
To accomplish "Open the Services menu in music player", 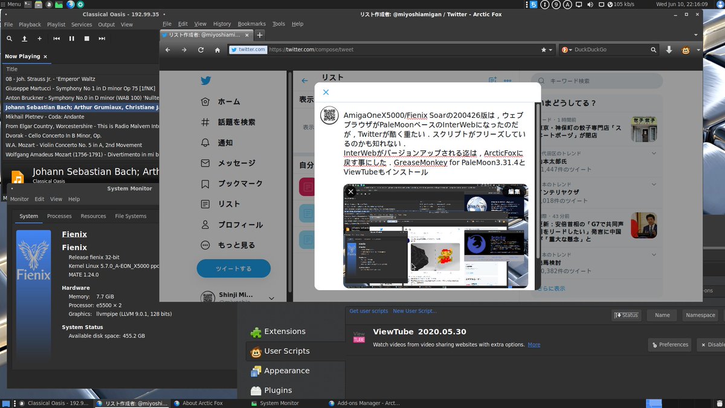I will pyautogui.click(x=82, y=25).
